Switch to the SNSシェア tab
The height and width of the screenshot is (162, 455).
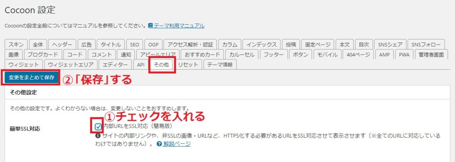pos(390,45)
